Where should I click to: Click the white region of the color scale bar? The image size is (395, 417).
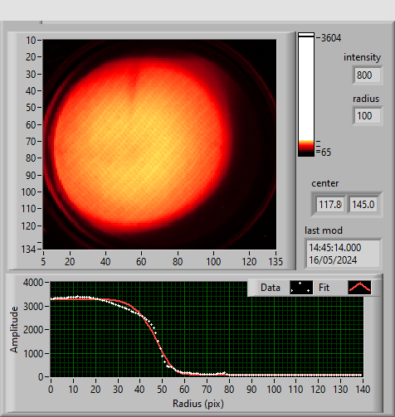point(306,89)
